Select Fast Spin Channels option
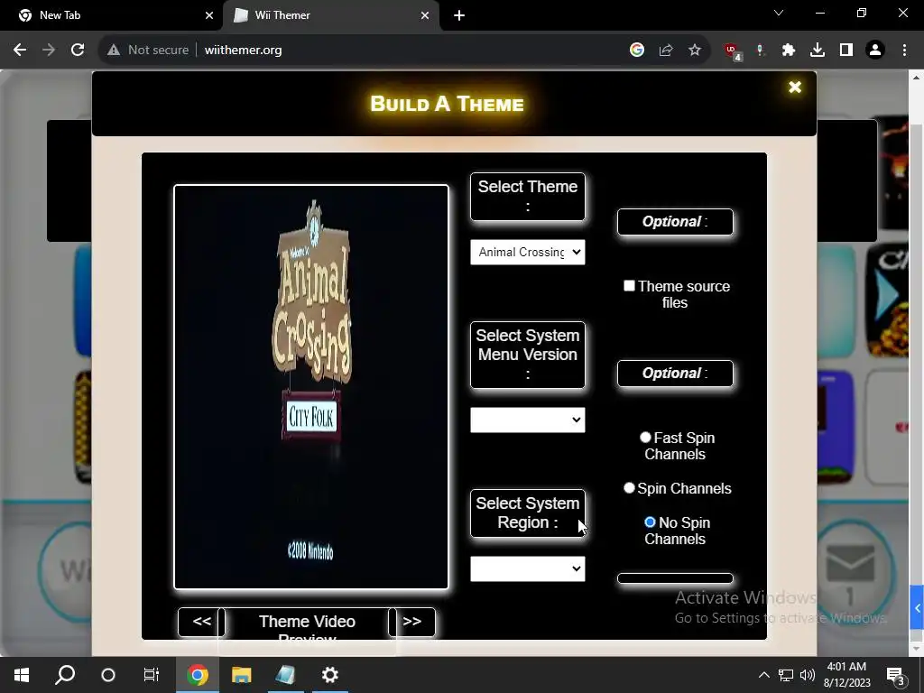This screenshot has height=693, width=924. coord(645,438)
